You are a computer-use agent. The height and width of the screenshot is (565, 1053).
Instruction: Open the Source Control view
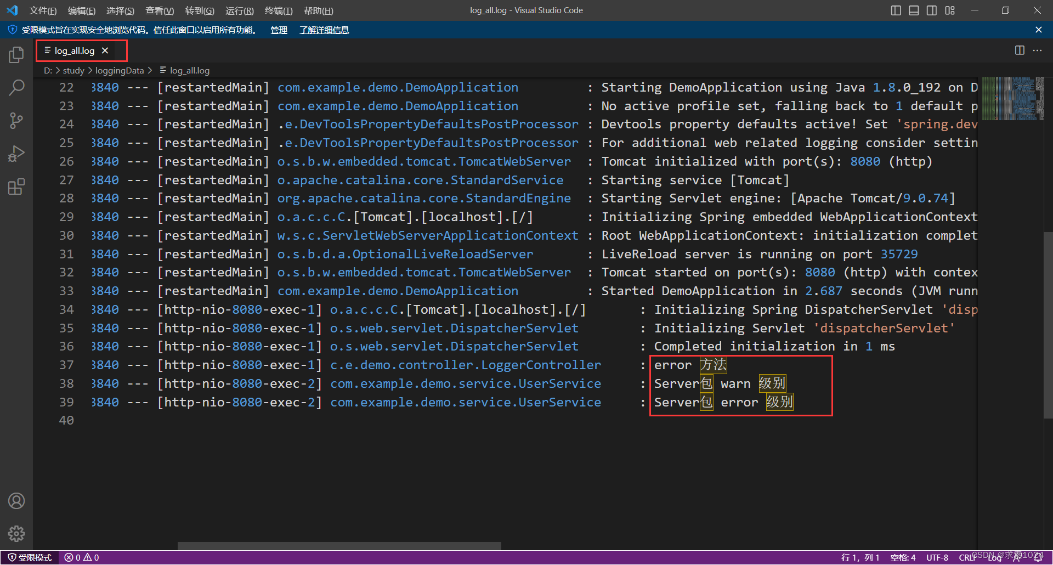[x=16, y=121]
